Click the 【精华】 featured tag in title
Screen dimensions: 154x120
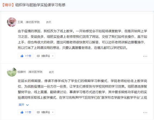coord(8,5)
